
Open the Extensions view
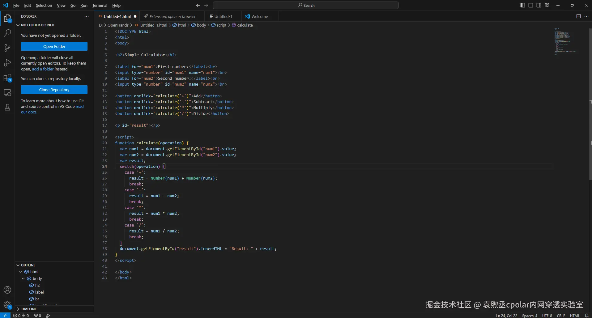(x=7, y=78)
